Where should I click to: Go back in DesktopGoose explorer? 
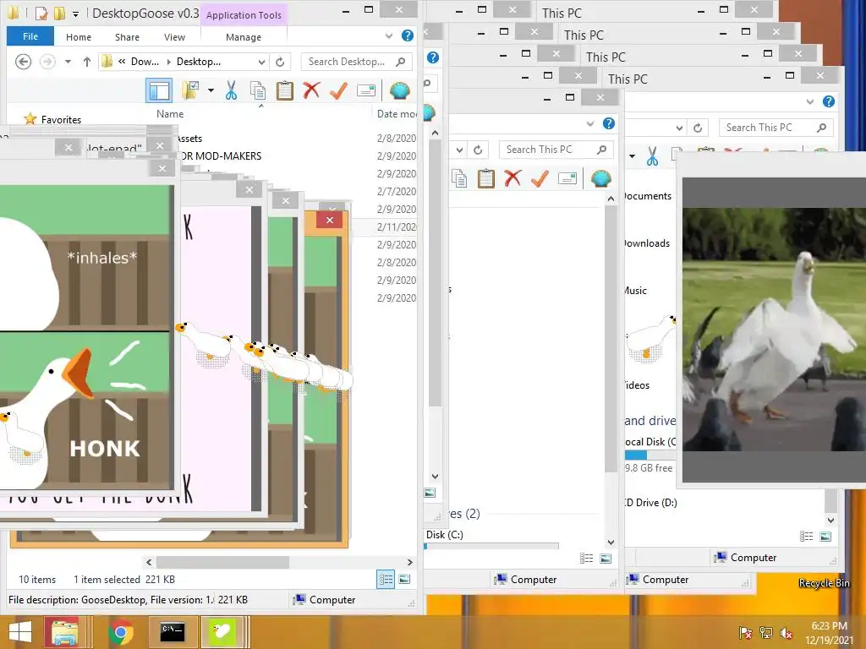tap(23, 61)
